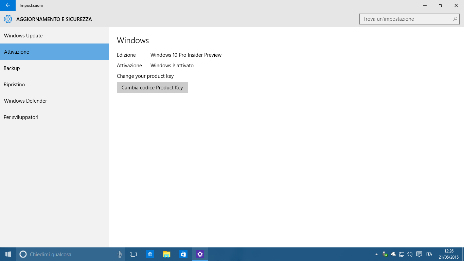Screen dimensions: 464x261
Task: Go back using the arrow button
Action: (8, 5)
